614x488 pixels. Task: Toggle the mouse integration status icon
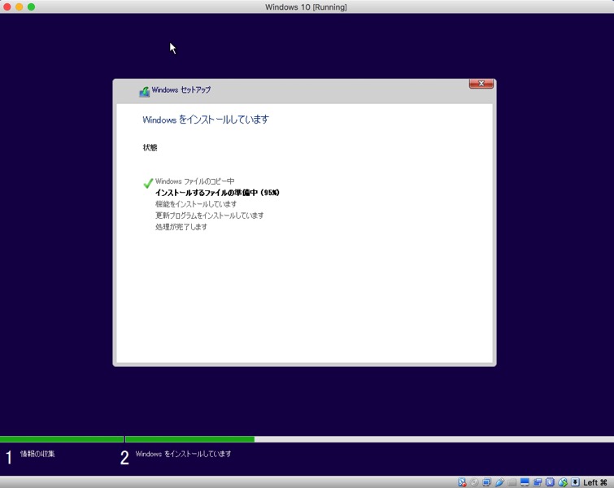point(563,482)
